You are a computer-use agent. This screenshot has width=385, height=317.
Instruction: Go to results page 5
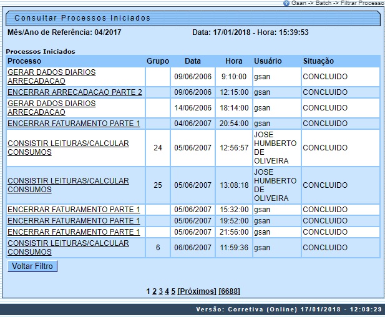point(173,291)
